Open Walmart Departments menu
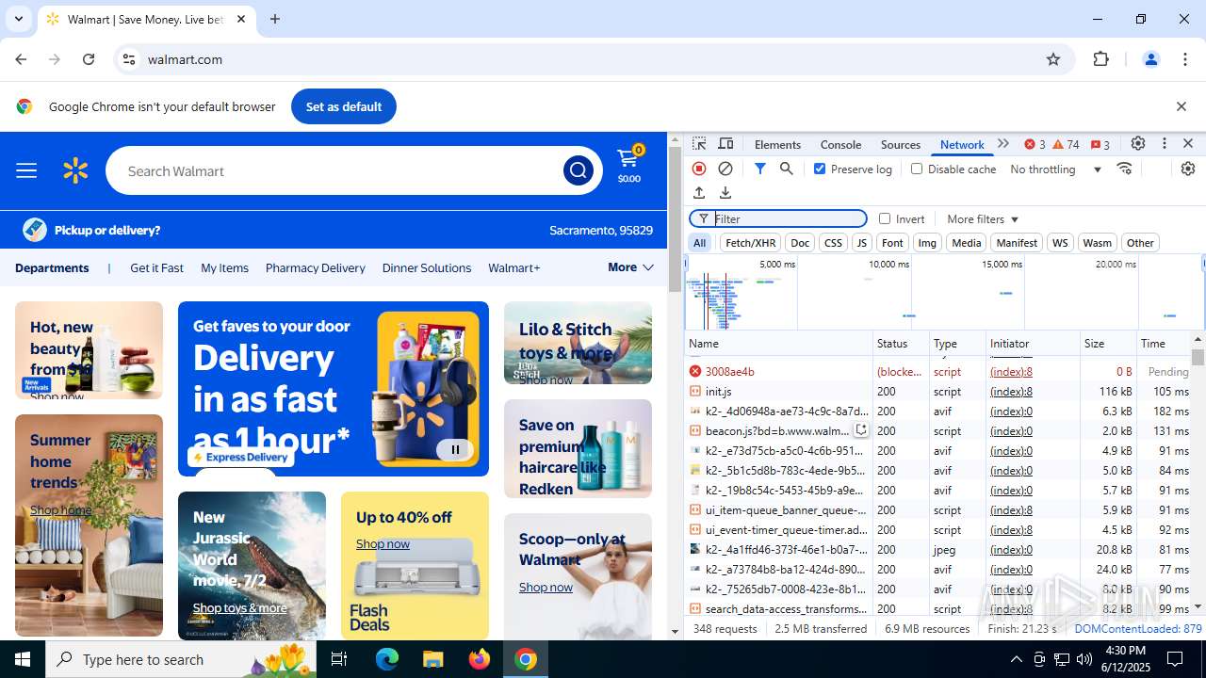 point(52,267)
